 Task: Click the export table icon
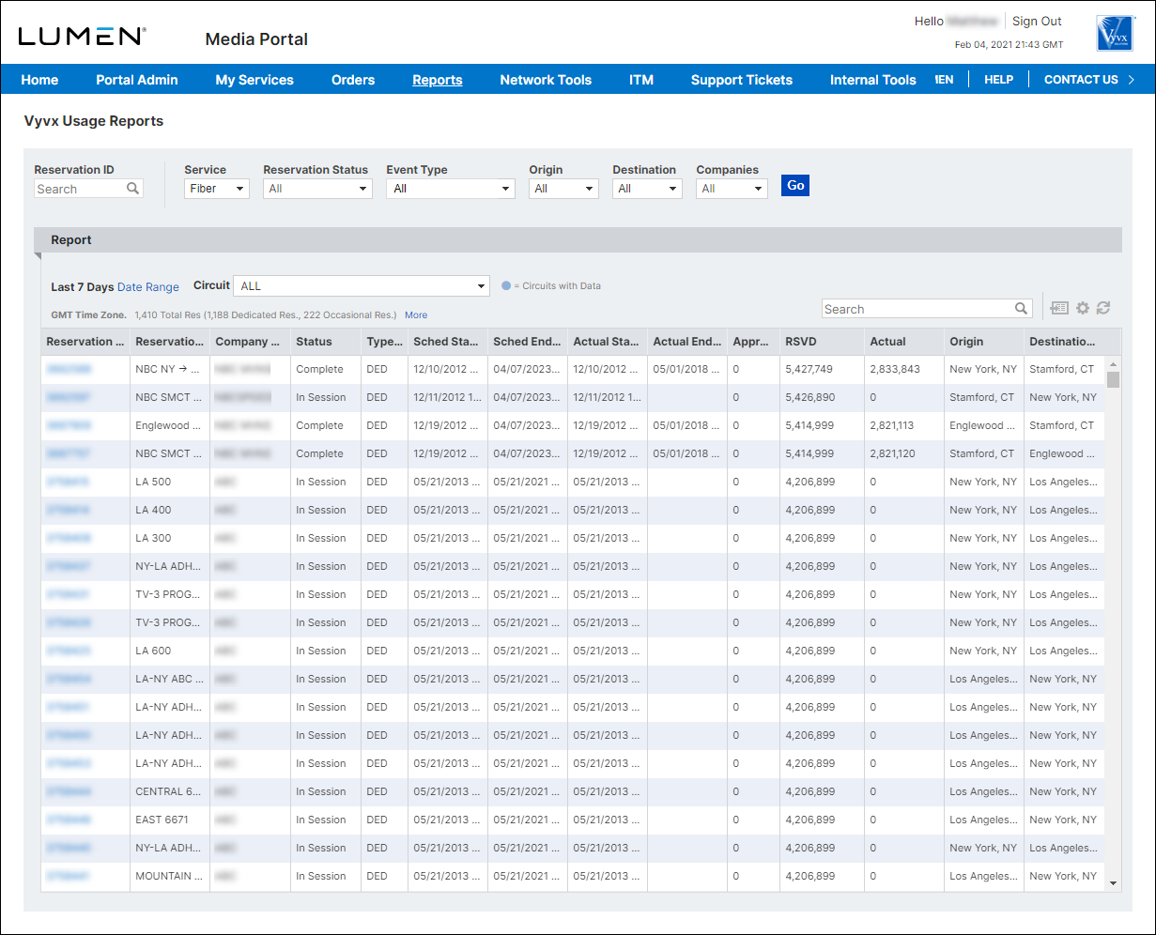[1059, 308]
